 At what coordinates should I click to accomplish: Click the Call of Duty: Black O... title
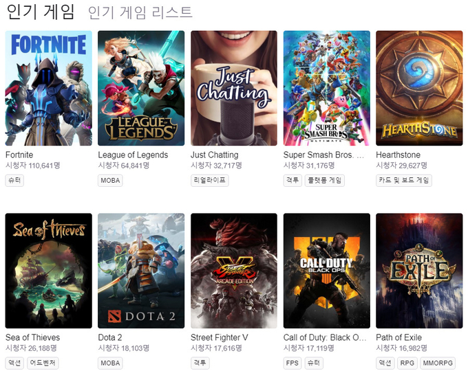(x=325, y=337)
